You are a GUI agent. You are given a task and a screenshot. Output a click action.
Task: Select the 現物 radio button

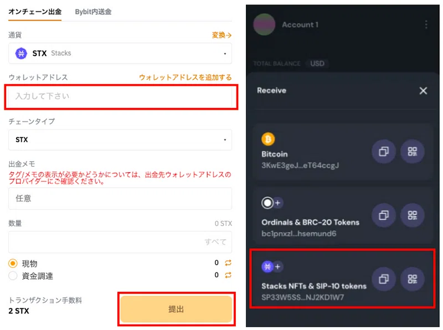pyautogui.click(x=13, y=264)
